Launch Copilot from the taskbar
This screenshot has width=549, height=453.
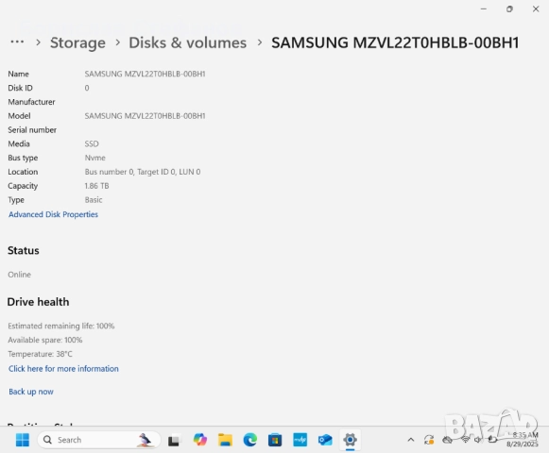pyautogui.click(x=200, y=440)
